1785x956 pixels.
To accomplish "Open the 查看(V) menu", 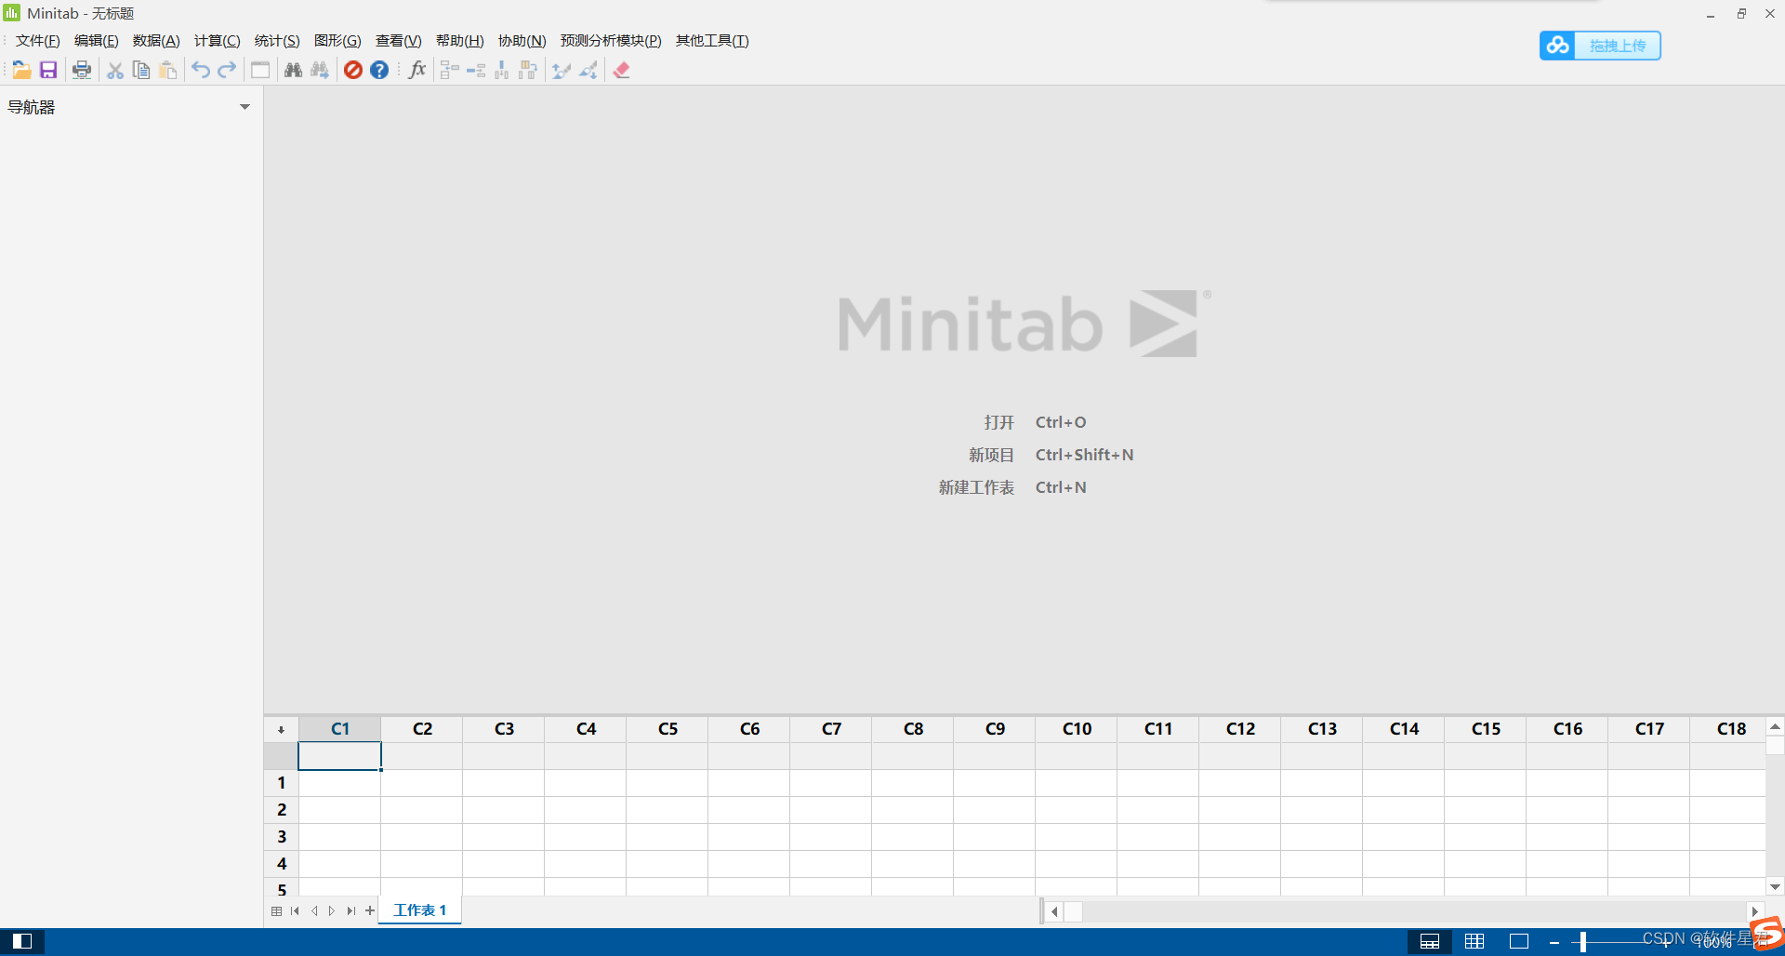I will 399,41.
